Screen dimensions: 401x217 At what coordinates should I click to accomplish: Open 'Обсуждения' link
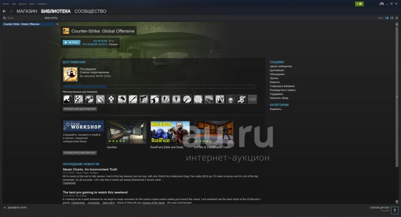pos(277,74)
